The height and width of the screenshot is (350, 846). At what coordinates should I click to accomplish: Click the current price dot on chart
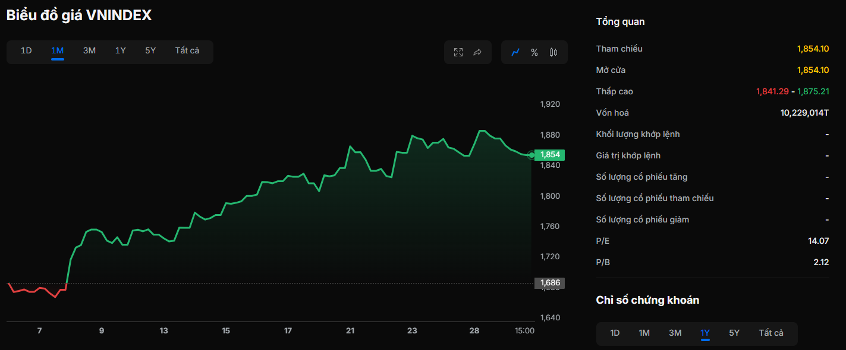coord(531,155)
